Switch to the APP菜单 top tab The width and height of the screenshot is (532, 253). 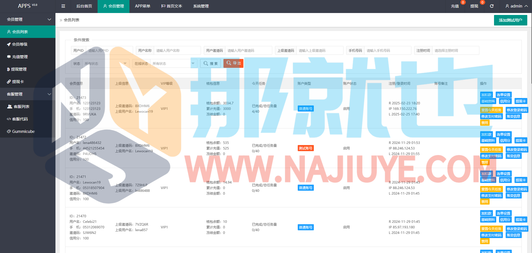coord(142,6)
